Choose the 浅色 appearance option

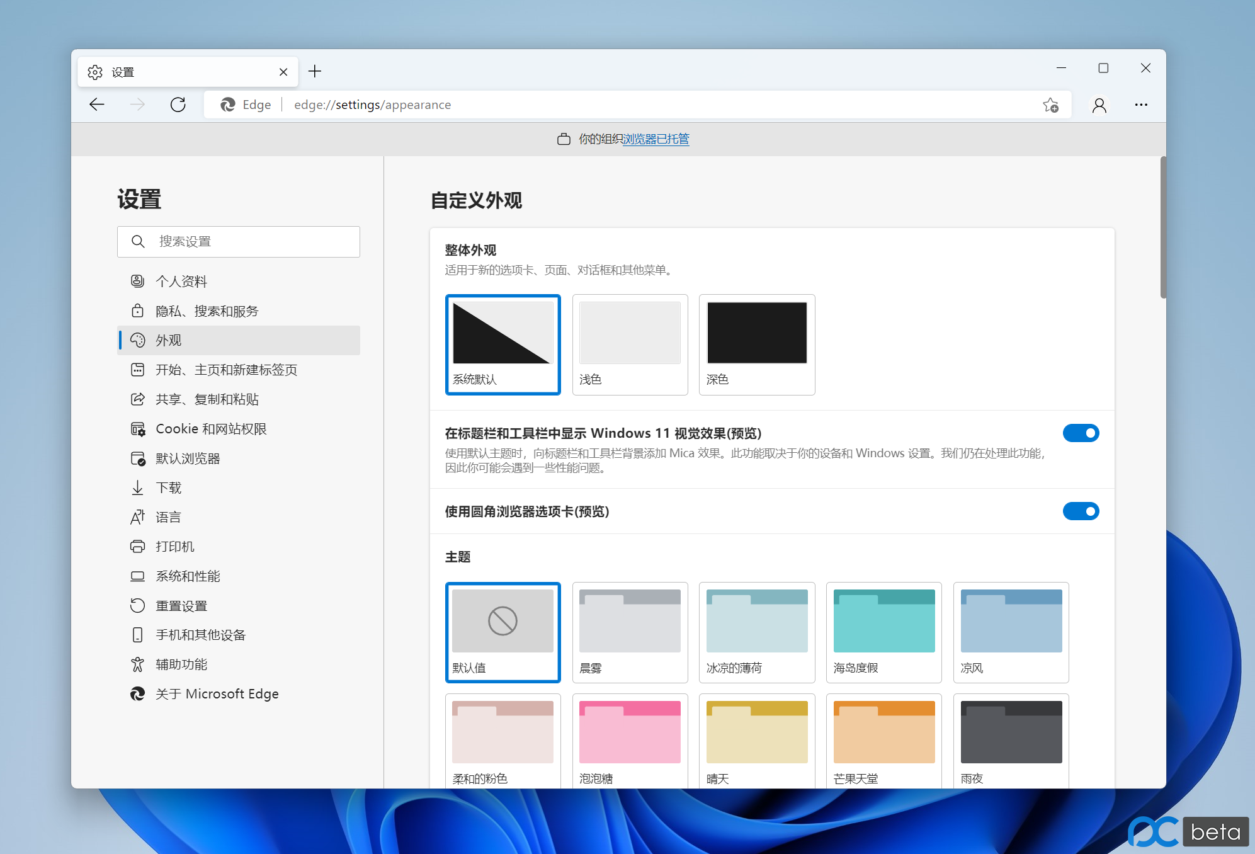[x=630, y=344]
